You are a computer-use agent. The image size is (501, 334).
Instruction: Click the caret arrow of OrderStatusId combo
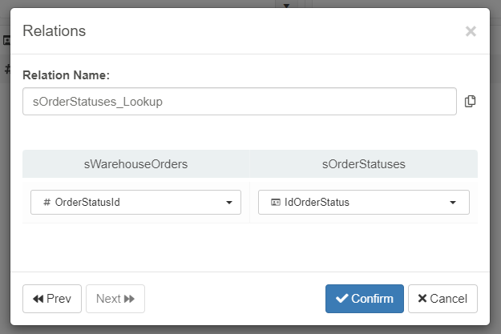pos(229,203)
